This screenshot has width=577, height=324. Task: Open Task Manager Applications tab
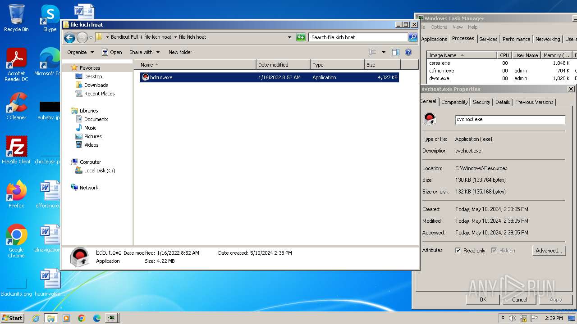tap(434, 39)
